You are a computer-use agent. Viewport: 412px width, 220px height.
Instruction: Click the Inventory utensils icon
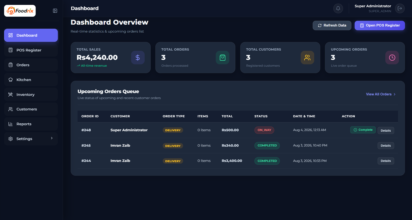(11, 94)
